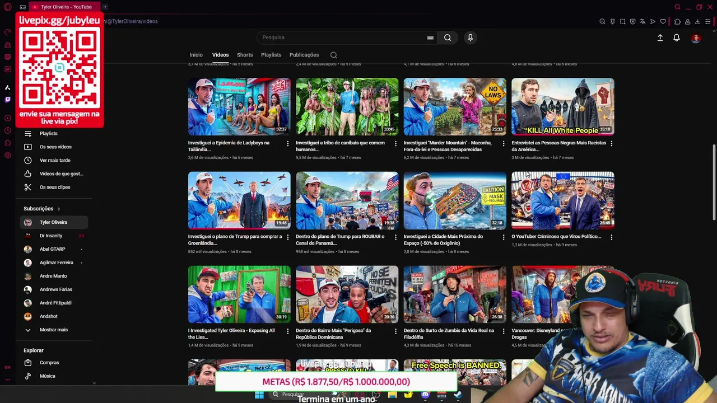Viewport: 717px width, 403px height.
Task: Open options for the Murder Mountain video
Action: pos(503,143)
